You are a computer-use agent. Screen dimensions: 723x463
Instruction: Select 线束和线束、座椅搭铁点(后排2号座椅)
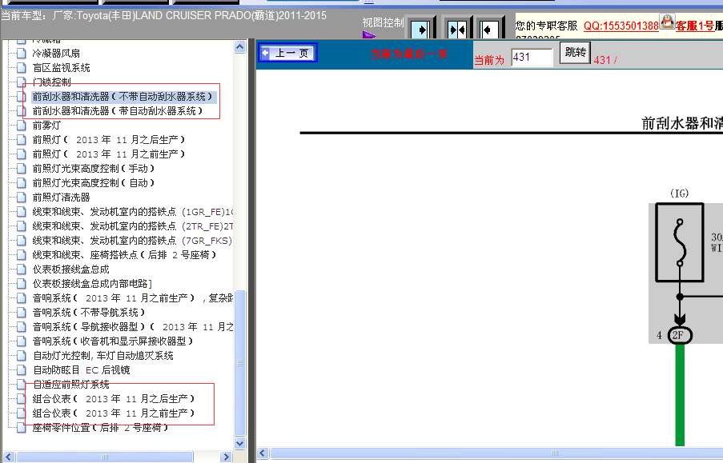124,255
